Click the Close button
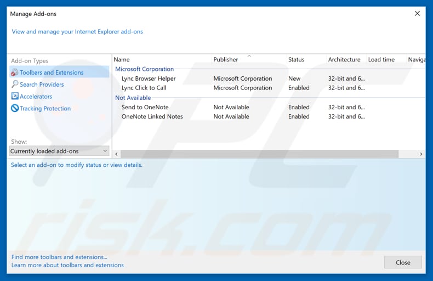Viewport: 433px width, 281px height. [x=403, y=262]
